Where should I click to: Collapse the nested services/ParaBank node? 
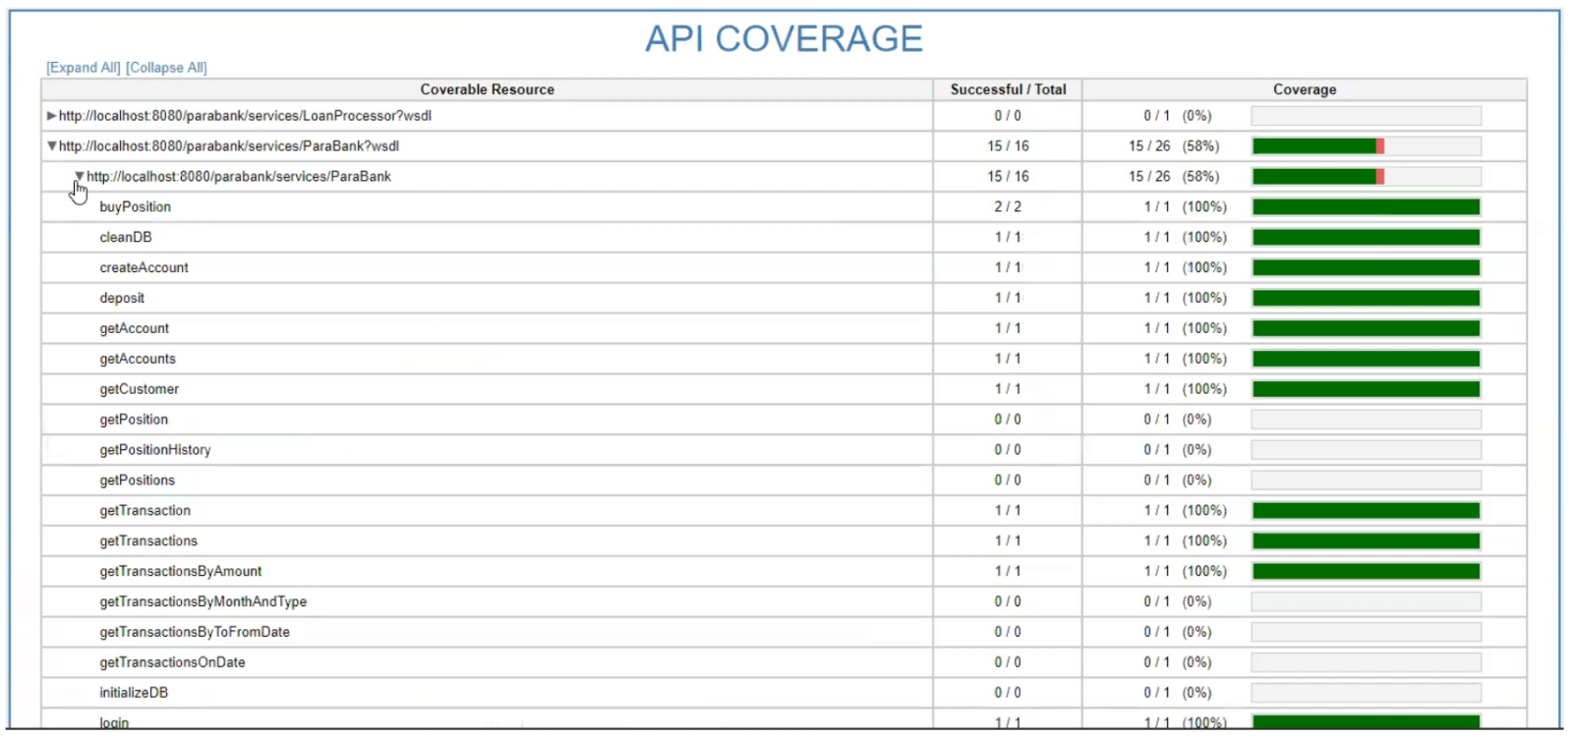80,177
